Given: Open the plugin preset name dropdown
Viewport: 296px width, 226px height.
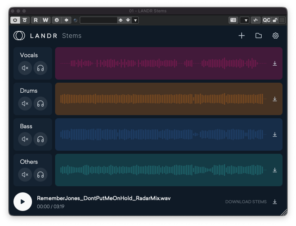Looking at the screenshot, I should [98, 20].
